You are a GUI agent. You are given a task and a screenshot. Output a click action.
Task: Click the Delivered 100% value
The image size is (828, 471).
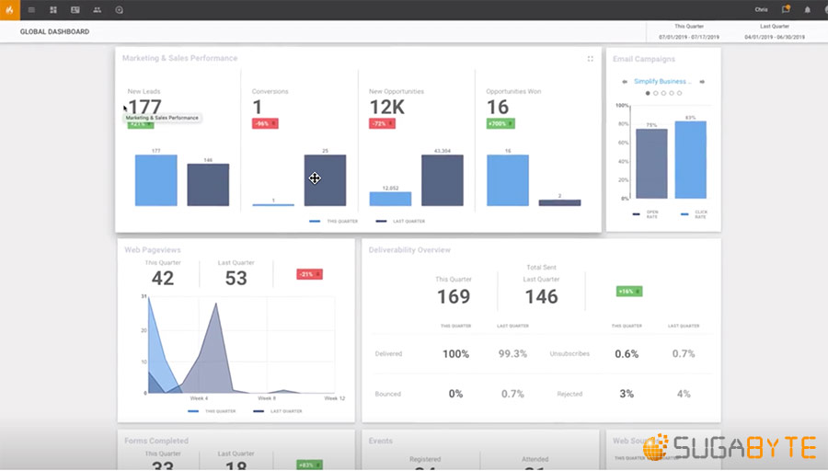tap(455, 354)
